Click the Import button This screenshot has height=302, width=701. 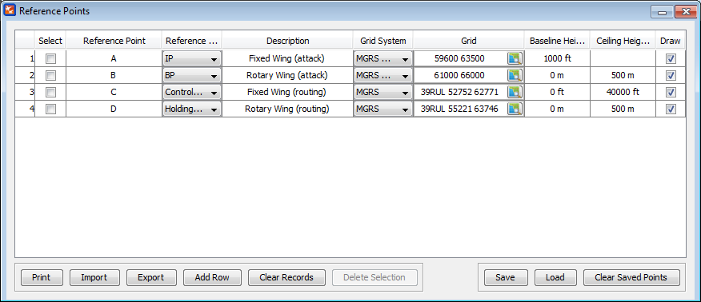94,277
